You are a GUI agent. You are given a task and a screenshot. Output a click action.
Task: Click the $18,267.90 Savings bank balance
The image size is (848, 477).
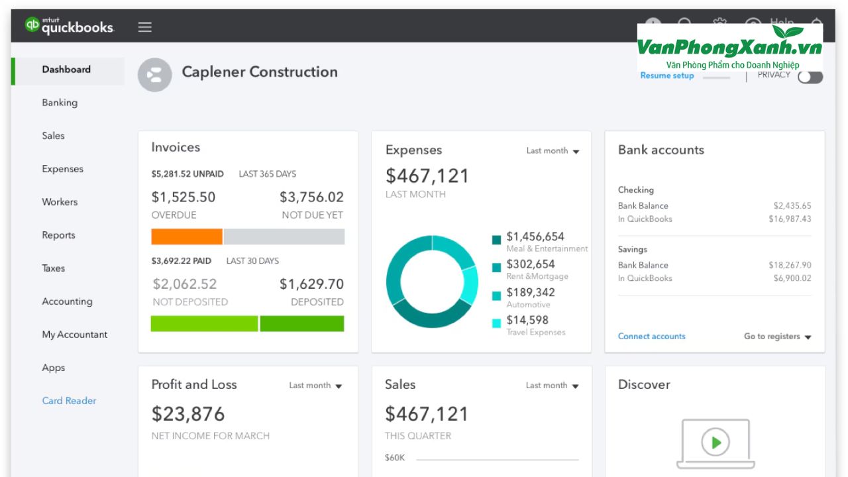tap(790, 266)
